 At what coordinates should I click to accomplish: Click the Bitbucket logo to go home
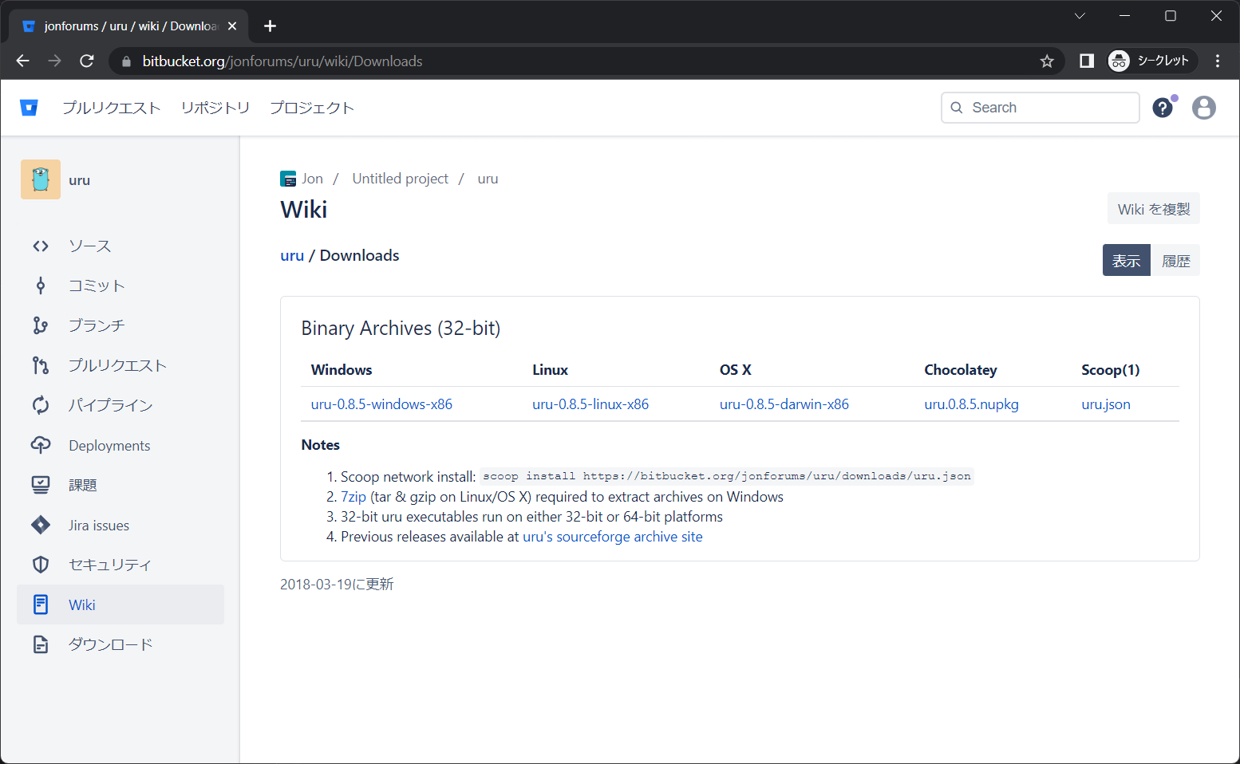pyautogui.click(x=29, y=107)
